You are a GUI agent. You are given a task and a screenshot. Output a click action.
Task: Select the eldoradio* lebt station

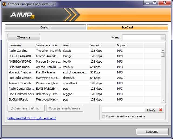84,72
